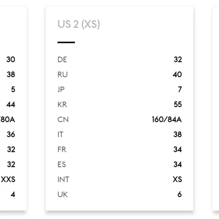The height and width of the screenshot is (219, 219).
Task: Select the IT size row label
Action: (60, 134)
